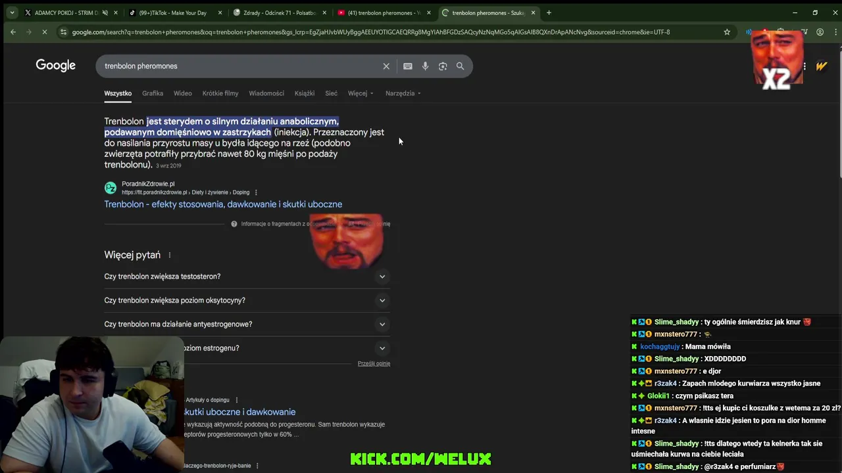This screenshot has height=473, width=842.
Task: Search by image with Google Lens
Action: tap(443, 66)
